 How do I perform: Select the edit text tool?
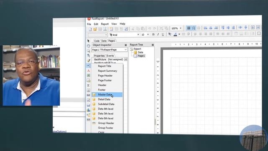point(88,56)
